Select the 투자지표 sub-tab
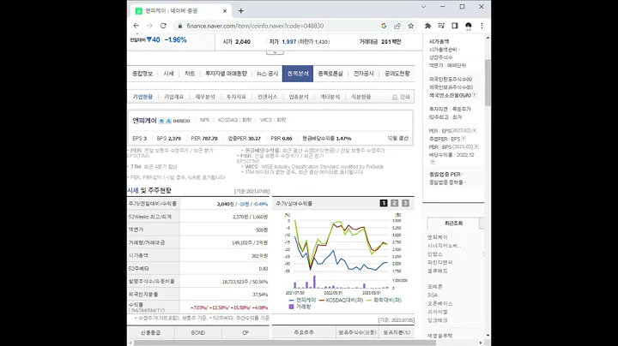This screenshot has width=618, height=346. 236,97
